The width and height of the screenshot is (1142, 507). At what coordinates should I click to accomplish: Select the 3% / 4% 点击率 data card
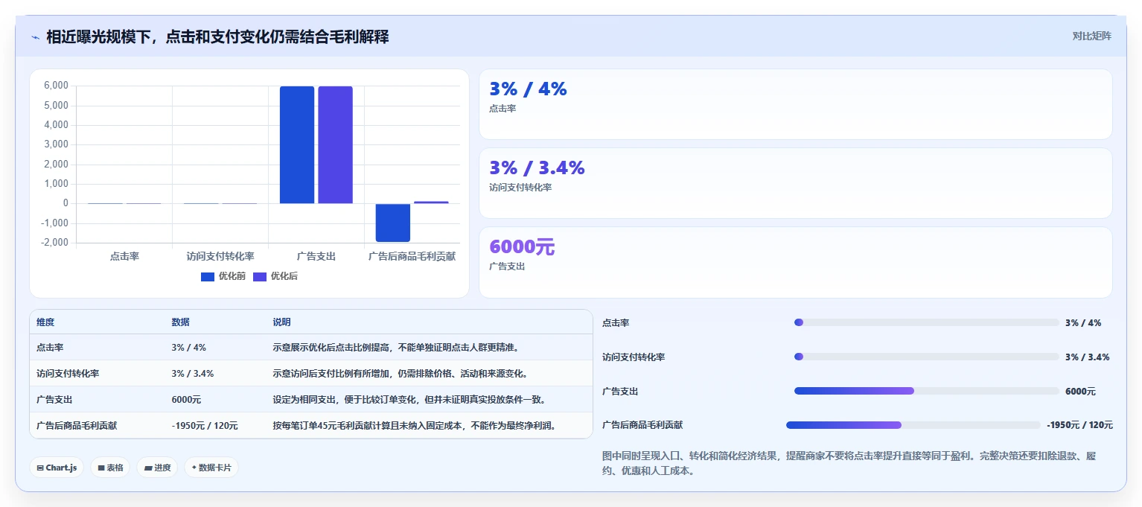coord(795,104)
